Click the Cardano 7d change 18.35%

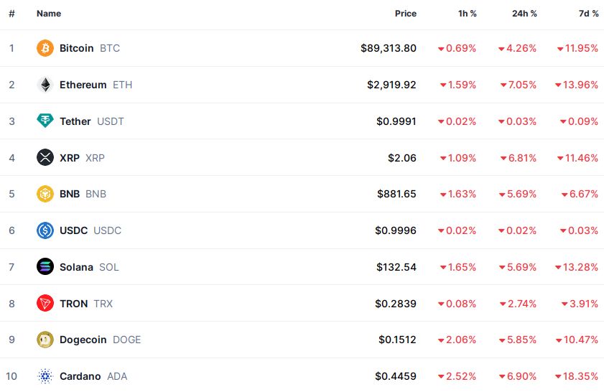580,376
